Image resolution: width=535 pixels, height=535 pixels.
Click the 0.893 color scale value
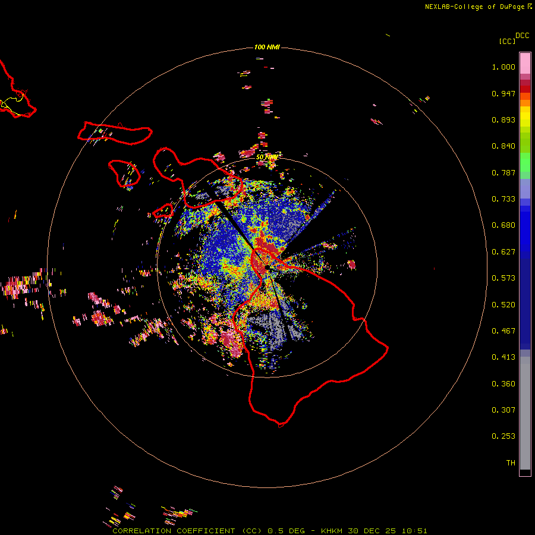click(x=503, y=119)
